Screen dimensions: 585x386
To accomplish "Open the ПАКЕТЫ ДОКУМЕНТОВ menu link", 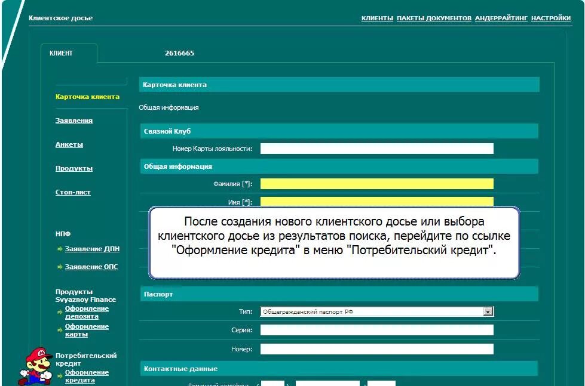I will [434, 18].
